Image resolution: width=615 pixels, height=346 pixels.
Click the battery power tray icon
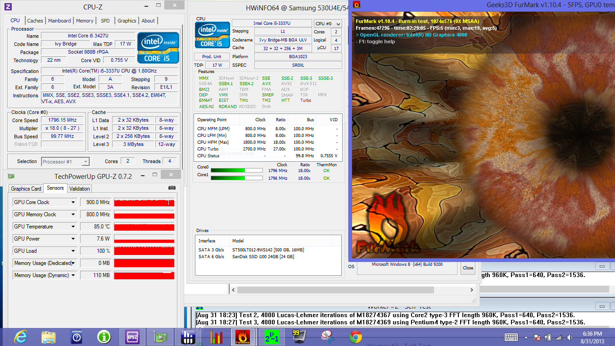[x=548, y=337]
